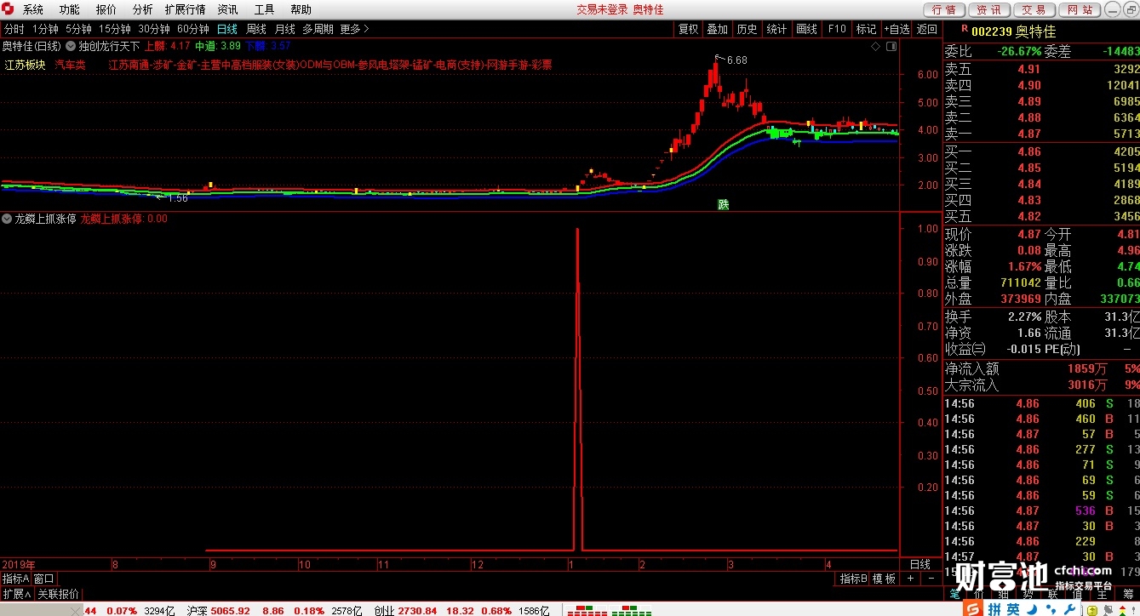This screenshot has height=616, width=1140.
Task: Select the 指标A tab
Action: click(x=15, y=579)
